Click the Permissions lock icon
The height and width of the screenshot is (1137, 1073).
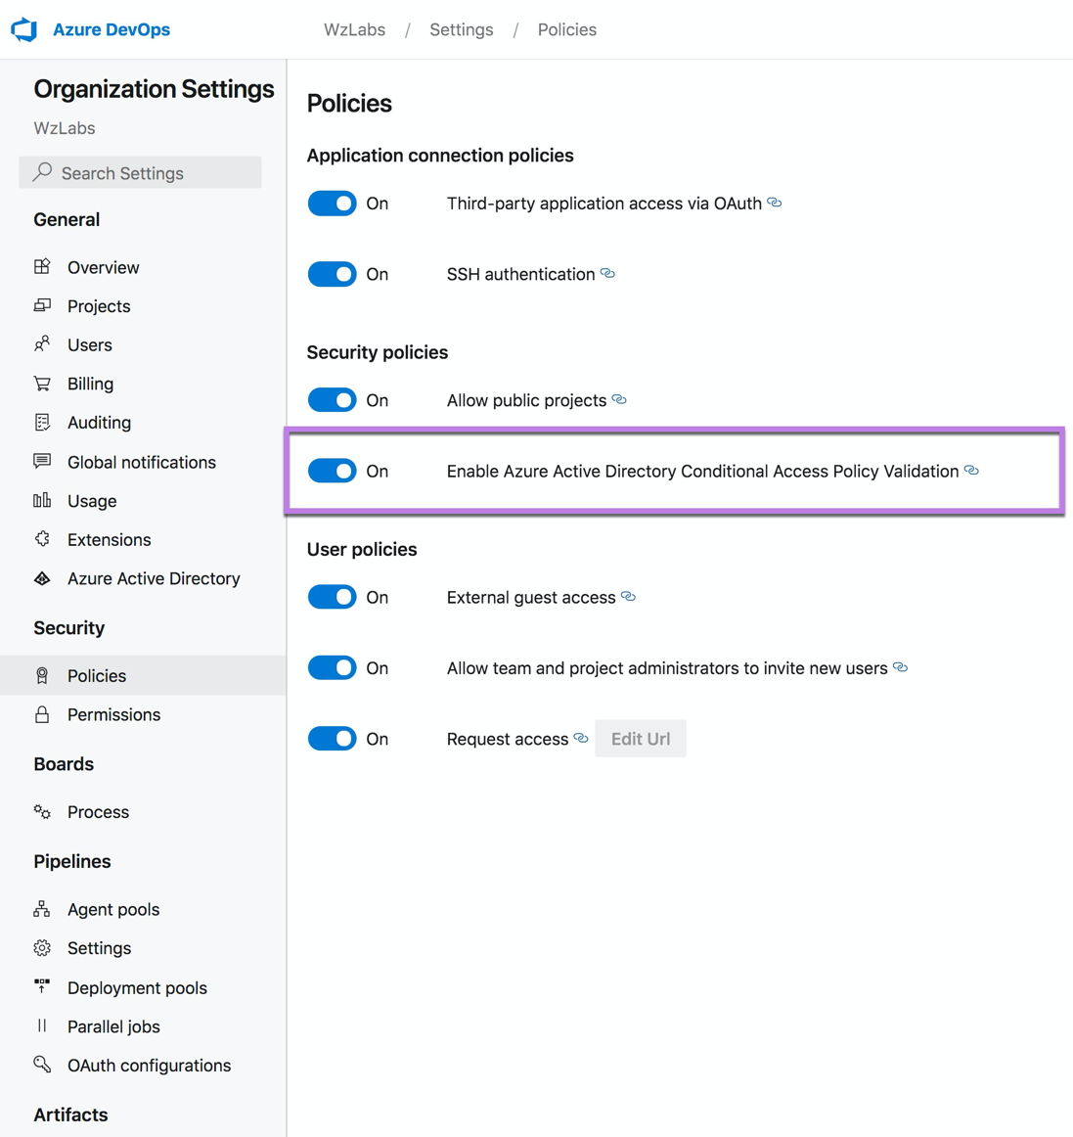point(42,714)
